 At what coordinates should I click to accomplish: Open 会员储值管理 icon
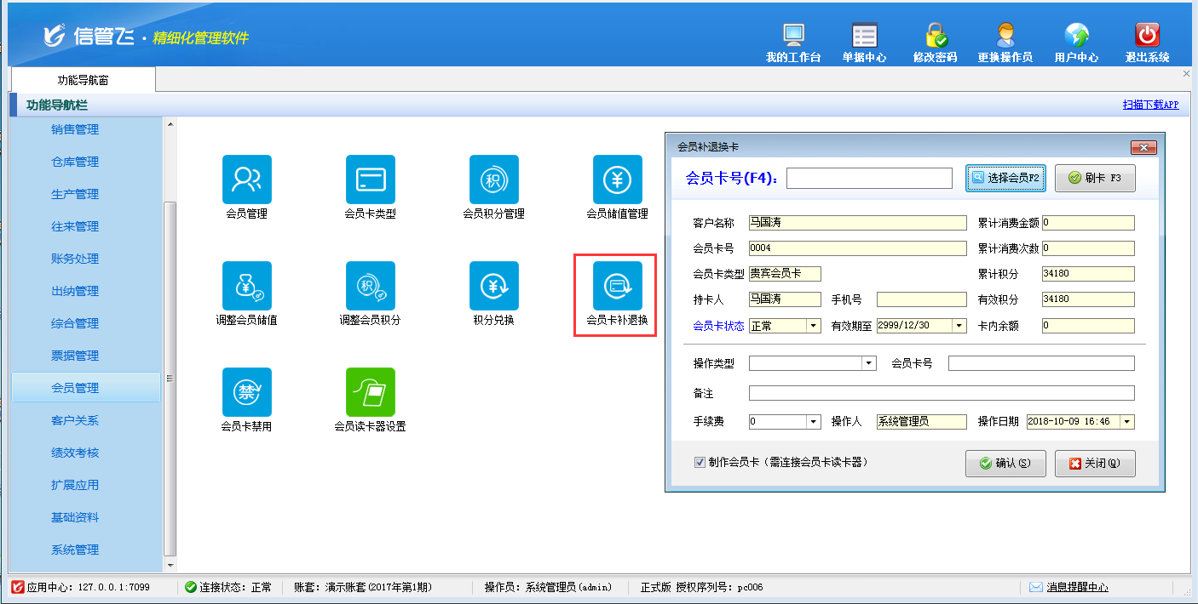click(x=617, y=179)
